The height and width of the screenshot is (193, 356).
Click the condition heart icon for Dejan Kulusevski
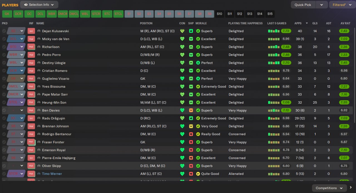(x=182, y=31)
